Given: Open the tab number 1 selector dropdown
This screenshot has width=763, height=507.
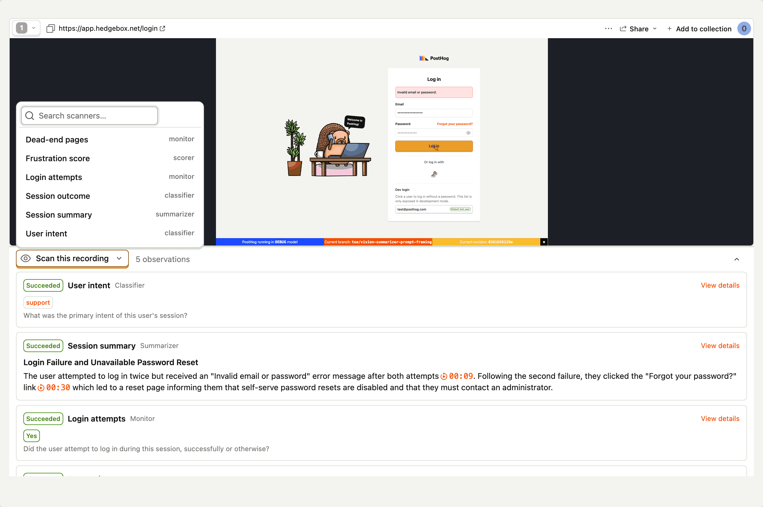Looking at the screenshot, I should (26, 28).
